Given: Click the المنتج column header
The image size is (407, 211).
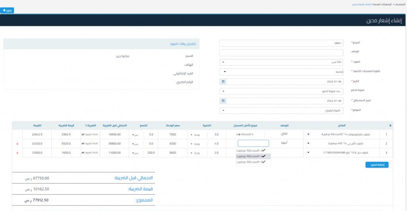Looking at the screenshot, I should coord(342,125).
